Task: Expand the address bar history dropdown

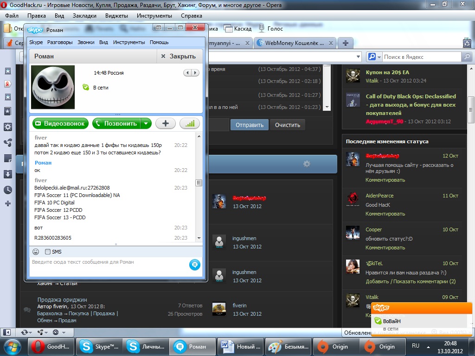Action: point(359,57)
